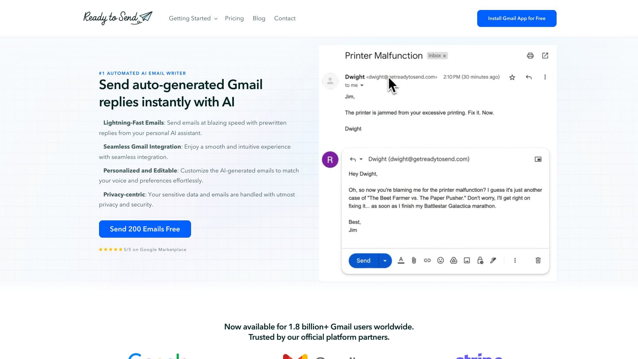Insert a link into the reply
Viewport: 638px width, 359px height.
click(427, 260)
